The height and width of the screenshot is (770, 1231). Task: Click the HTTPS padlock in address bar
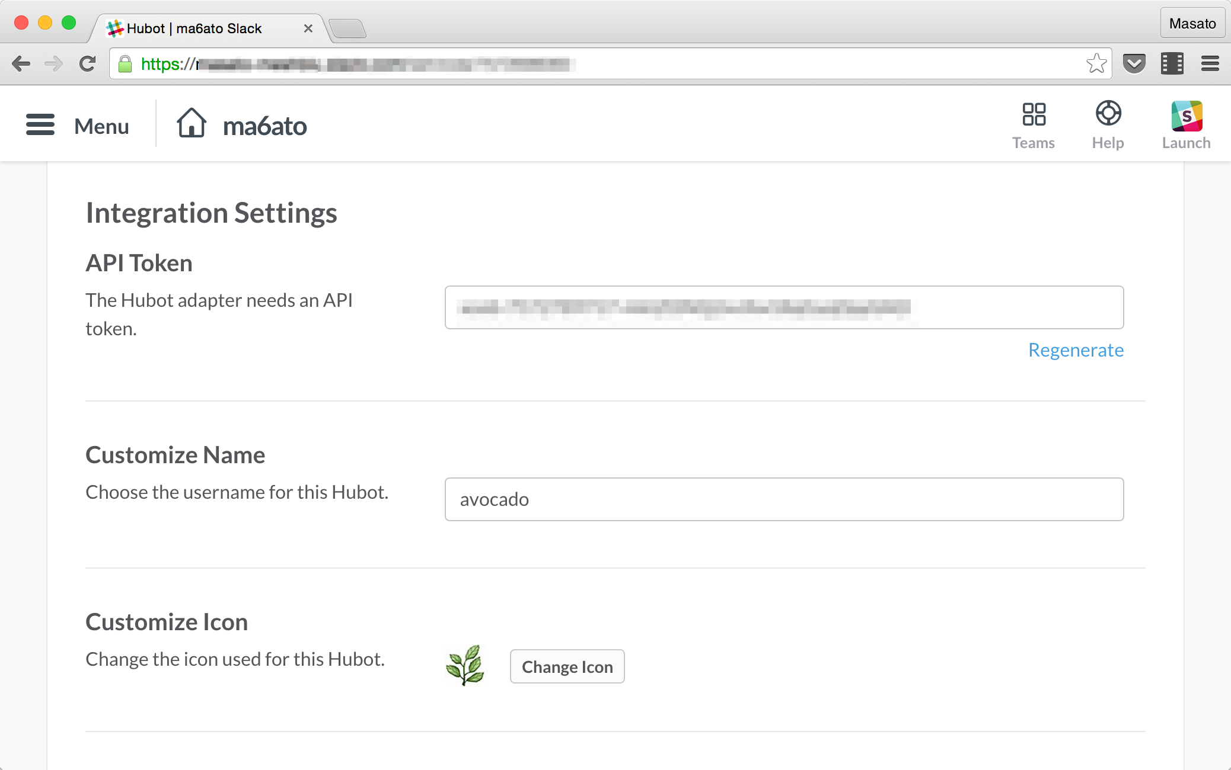(126, 63)
